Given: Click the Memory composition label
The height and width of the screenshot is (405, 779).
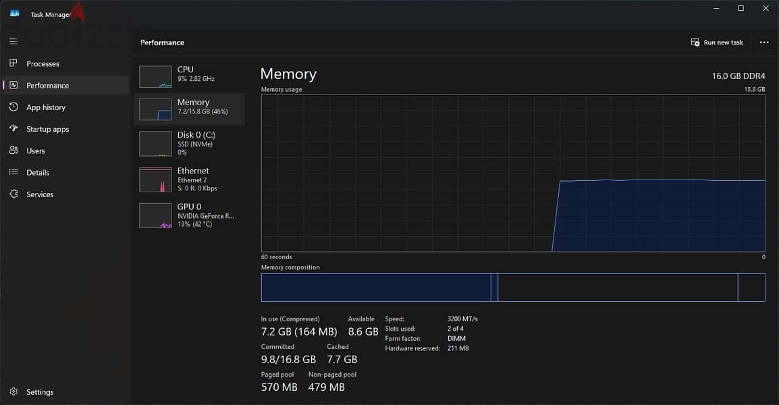Looking at the screenshot, I should coord(291,267).
